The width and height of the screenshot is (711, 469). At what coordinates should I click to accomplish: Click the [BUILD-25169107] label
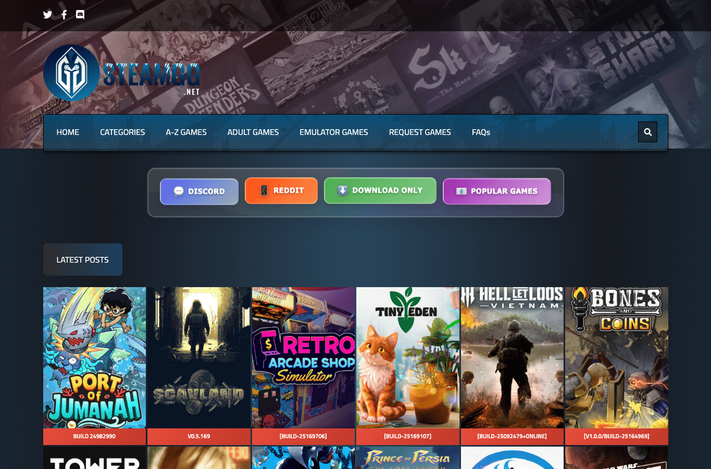tap(408, 437)
